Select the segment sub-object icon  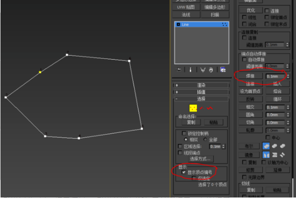202,108
